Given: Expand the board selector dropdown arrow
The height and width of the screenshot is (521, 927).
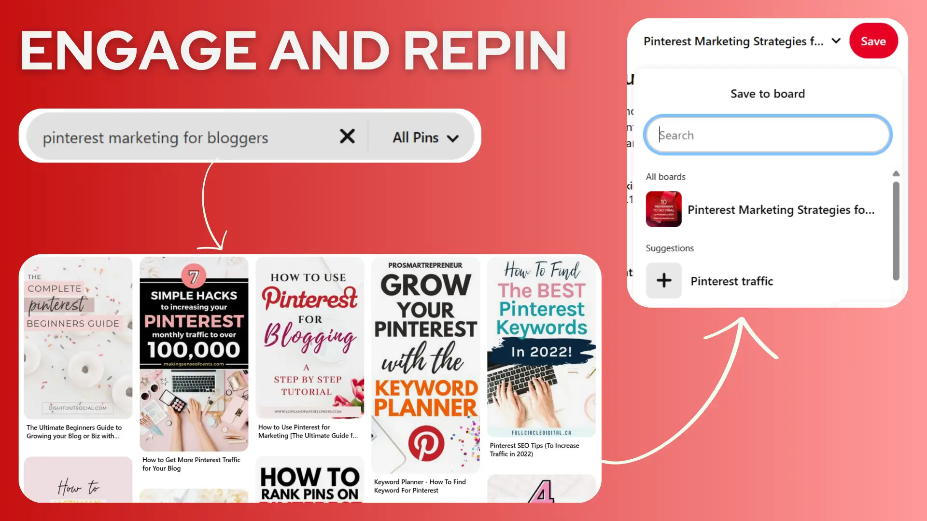Looking at the screenshot, I should [837, 41].
